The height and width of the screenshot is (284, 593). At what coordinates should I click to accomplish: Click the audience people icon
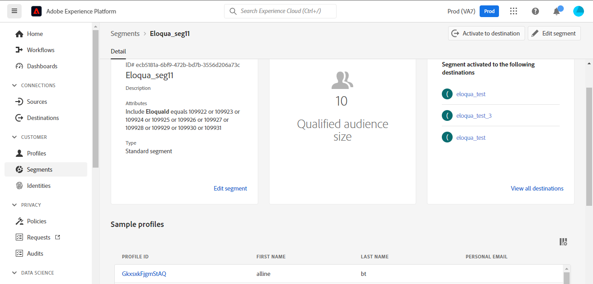pyautogui.click(x=342, y=80)
